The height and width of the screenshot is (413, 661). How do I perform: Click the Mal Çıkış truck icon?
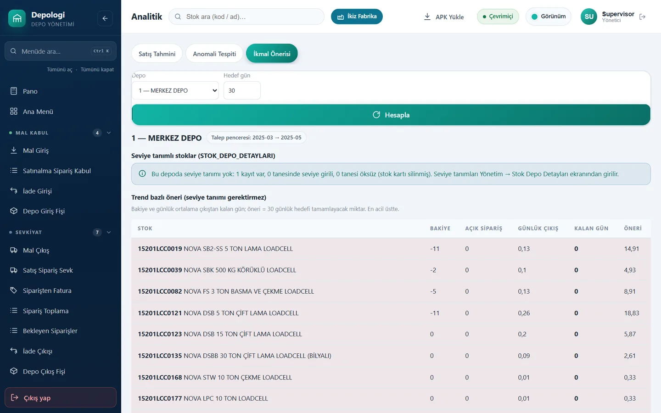tap(14, 250)
